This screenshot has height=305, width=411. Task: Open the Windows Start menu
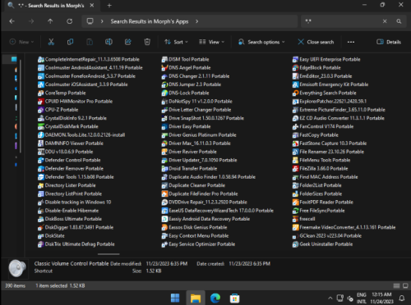pyautogui.click(x=175, y=298)
